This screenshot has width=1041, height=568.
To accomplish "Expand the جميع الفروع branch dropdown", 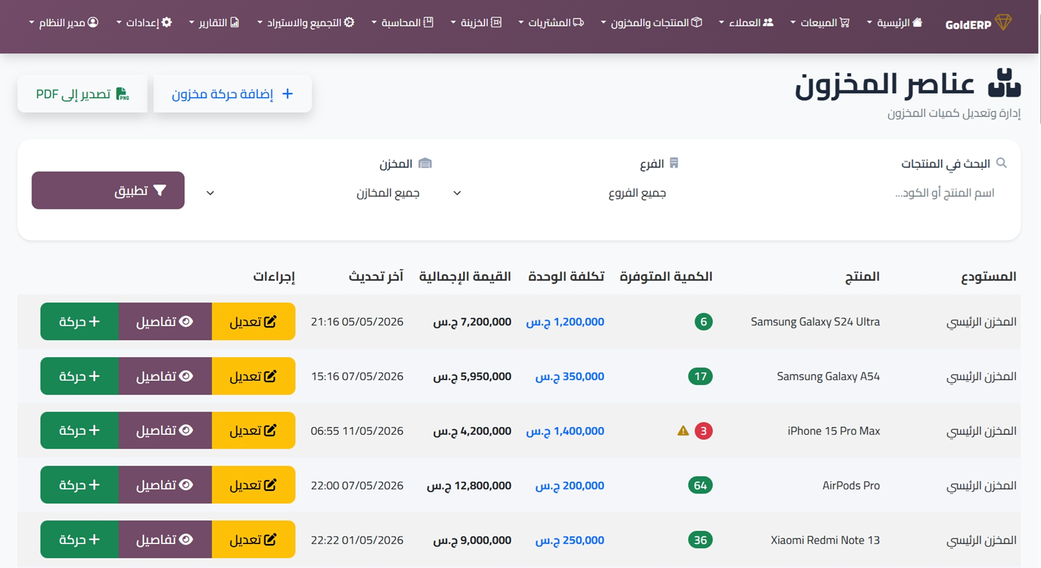I will pyautogui.click(x=561, y=193).
